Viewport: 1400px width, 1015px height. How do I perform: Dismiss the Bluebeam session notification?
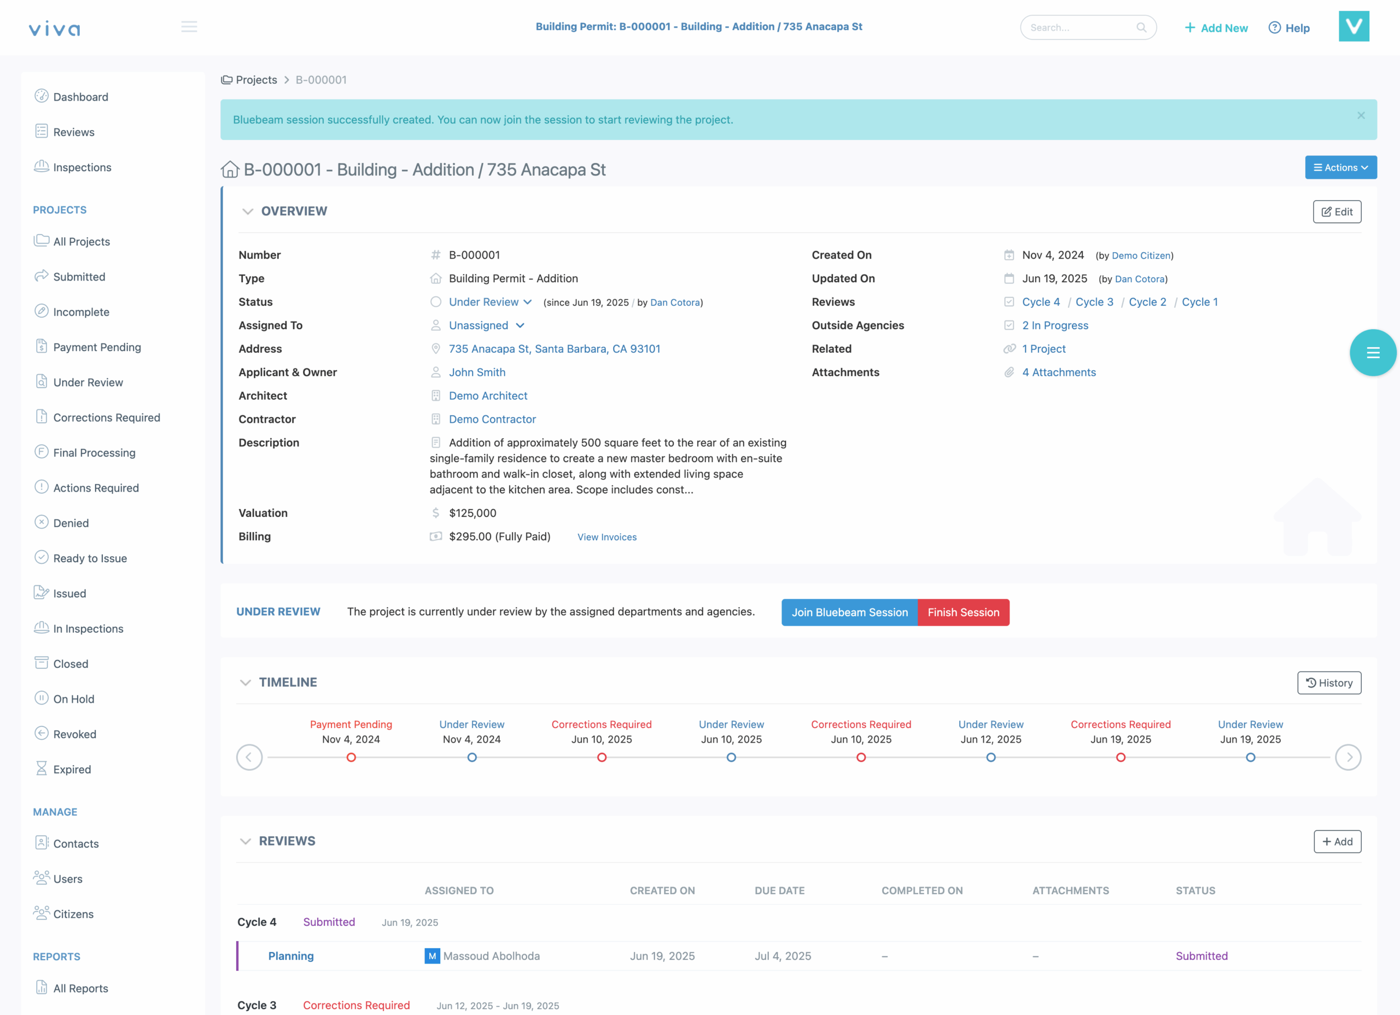(x=1361, y=116)
